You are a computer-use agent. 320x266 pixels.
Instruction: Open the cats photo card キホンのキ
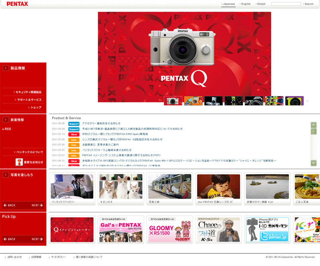[x=121, y=189]
